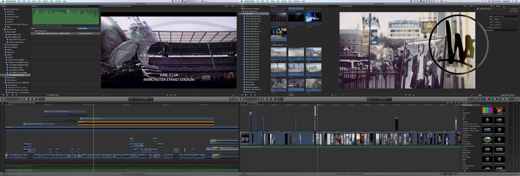Toggle snapping in right timeline
The image size is (520, 176).
pos(459,103)
